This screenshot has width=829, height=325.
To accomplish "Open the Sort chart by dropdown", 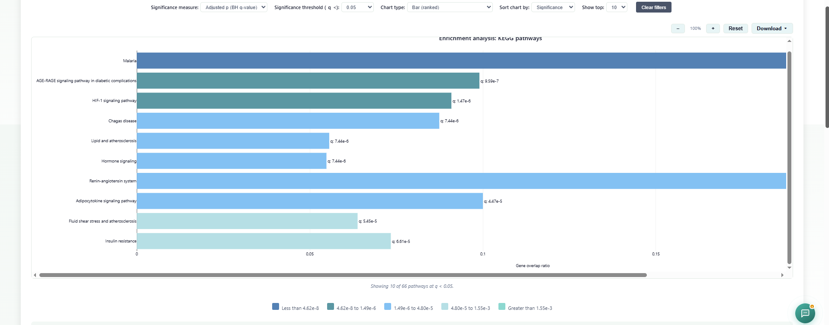I will pos(553,7).
